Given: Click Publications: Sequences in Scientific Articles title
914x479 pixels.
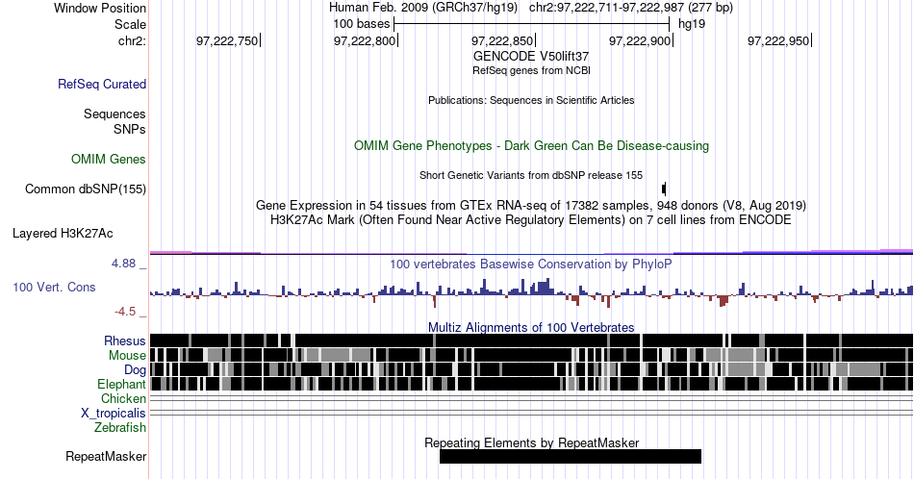Looking at the screenshot, I should (531, 100).
